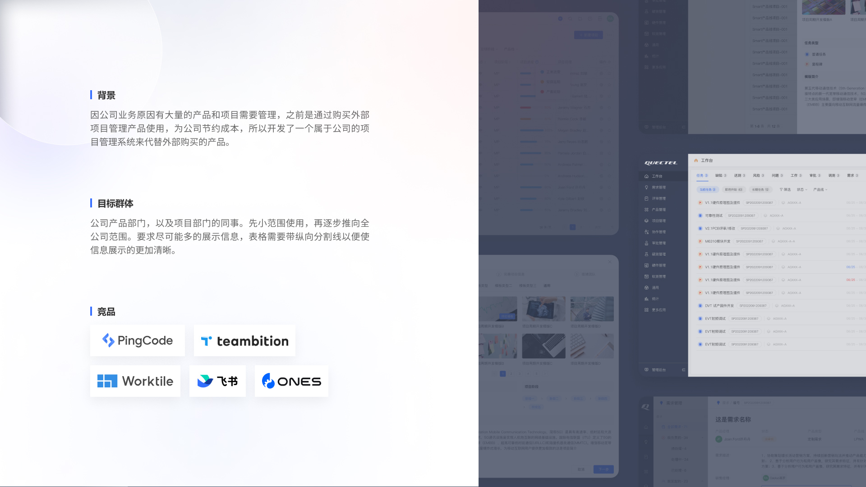866x487 pixels.
Task: Switch to the 需求 tab
Action: 853,175
